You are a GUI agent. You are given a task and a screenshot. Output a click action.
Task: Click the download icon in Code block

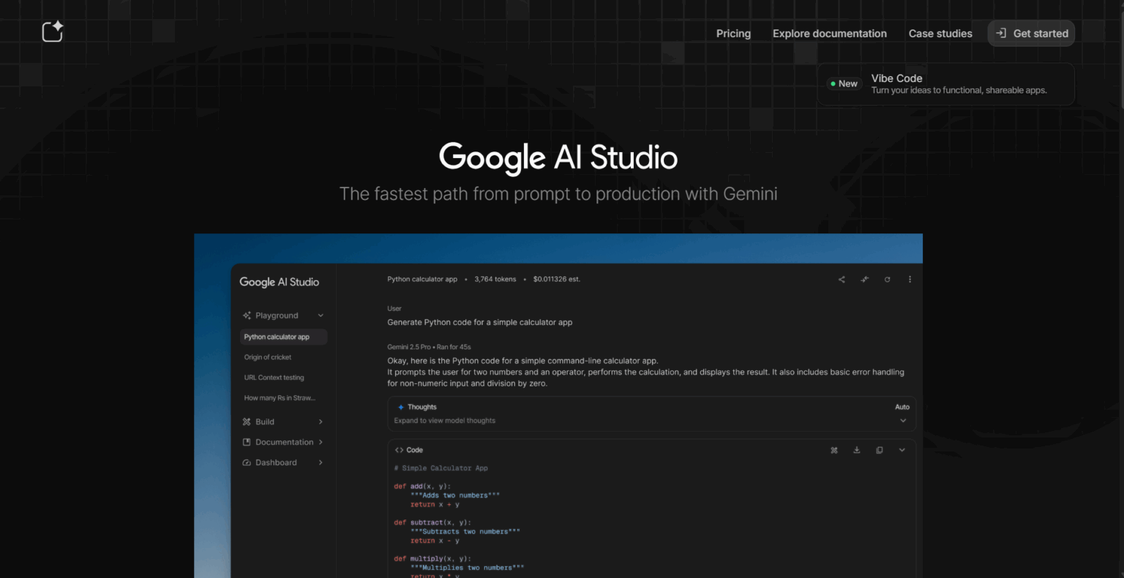[x=856, y=450]
